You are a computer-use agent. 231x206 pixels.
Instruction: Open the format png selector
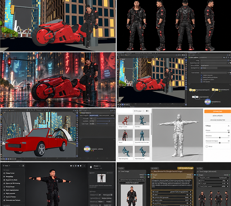(213, 181)
